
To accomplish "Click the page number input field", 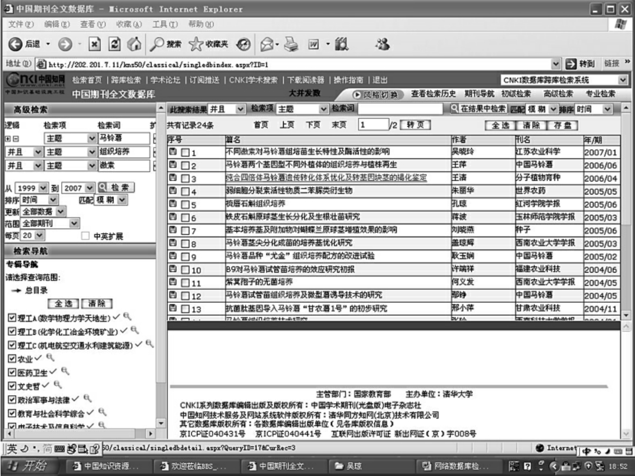I will click(374, 124).
